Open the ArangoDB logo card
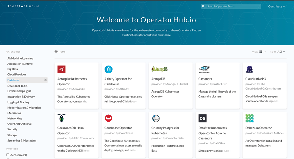Viewport: 294px width, 159px height. click(157, 69)
